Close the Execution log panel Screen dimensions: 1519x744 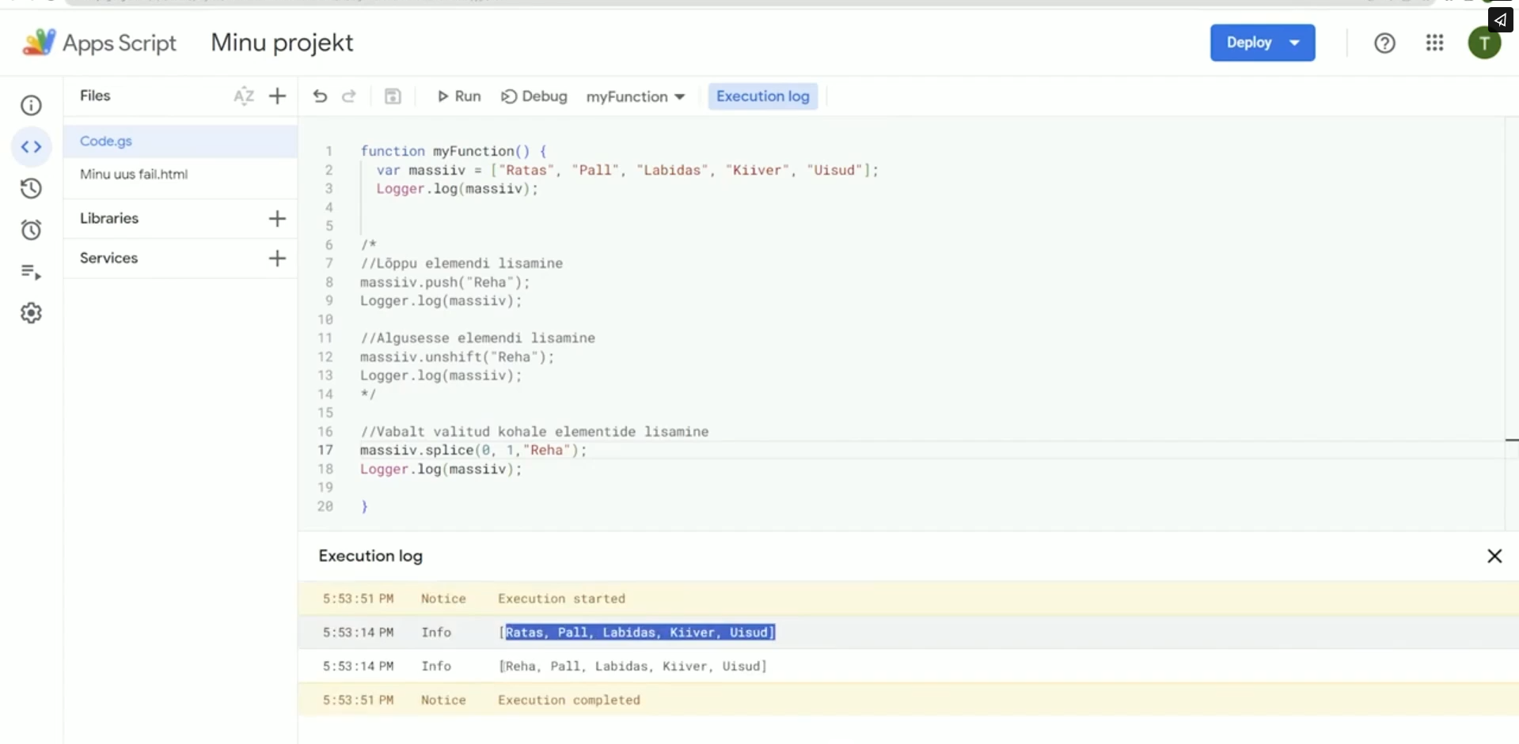point(1494,557)
